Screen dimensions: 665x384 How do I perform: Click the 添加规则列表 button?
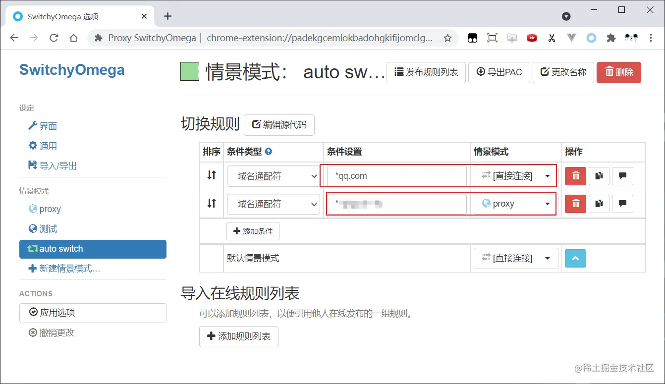pyautogui.click(x=239, y=336)
